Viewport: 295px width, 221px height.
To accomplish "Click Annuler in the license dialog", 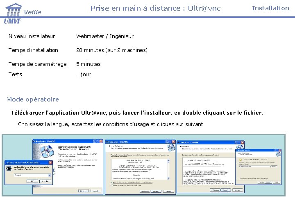I will (x=168, y=191).
